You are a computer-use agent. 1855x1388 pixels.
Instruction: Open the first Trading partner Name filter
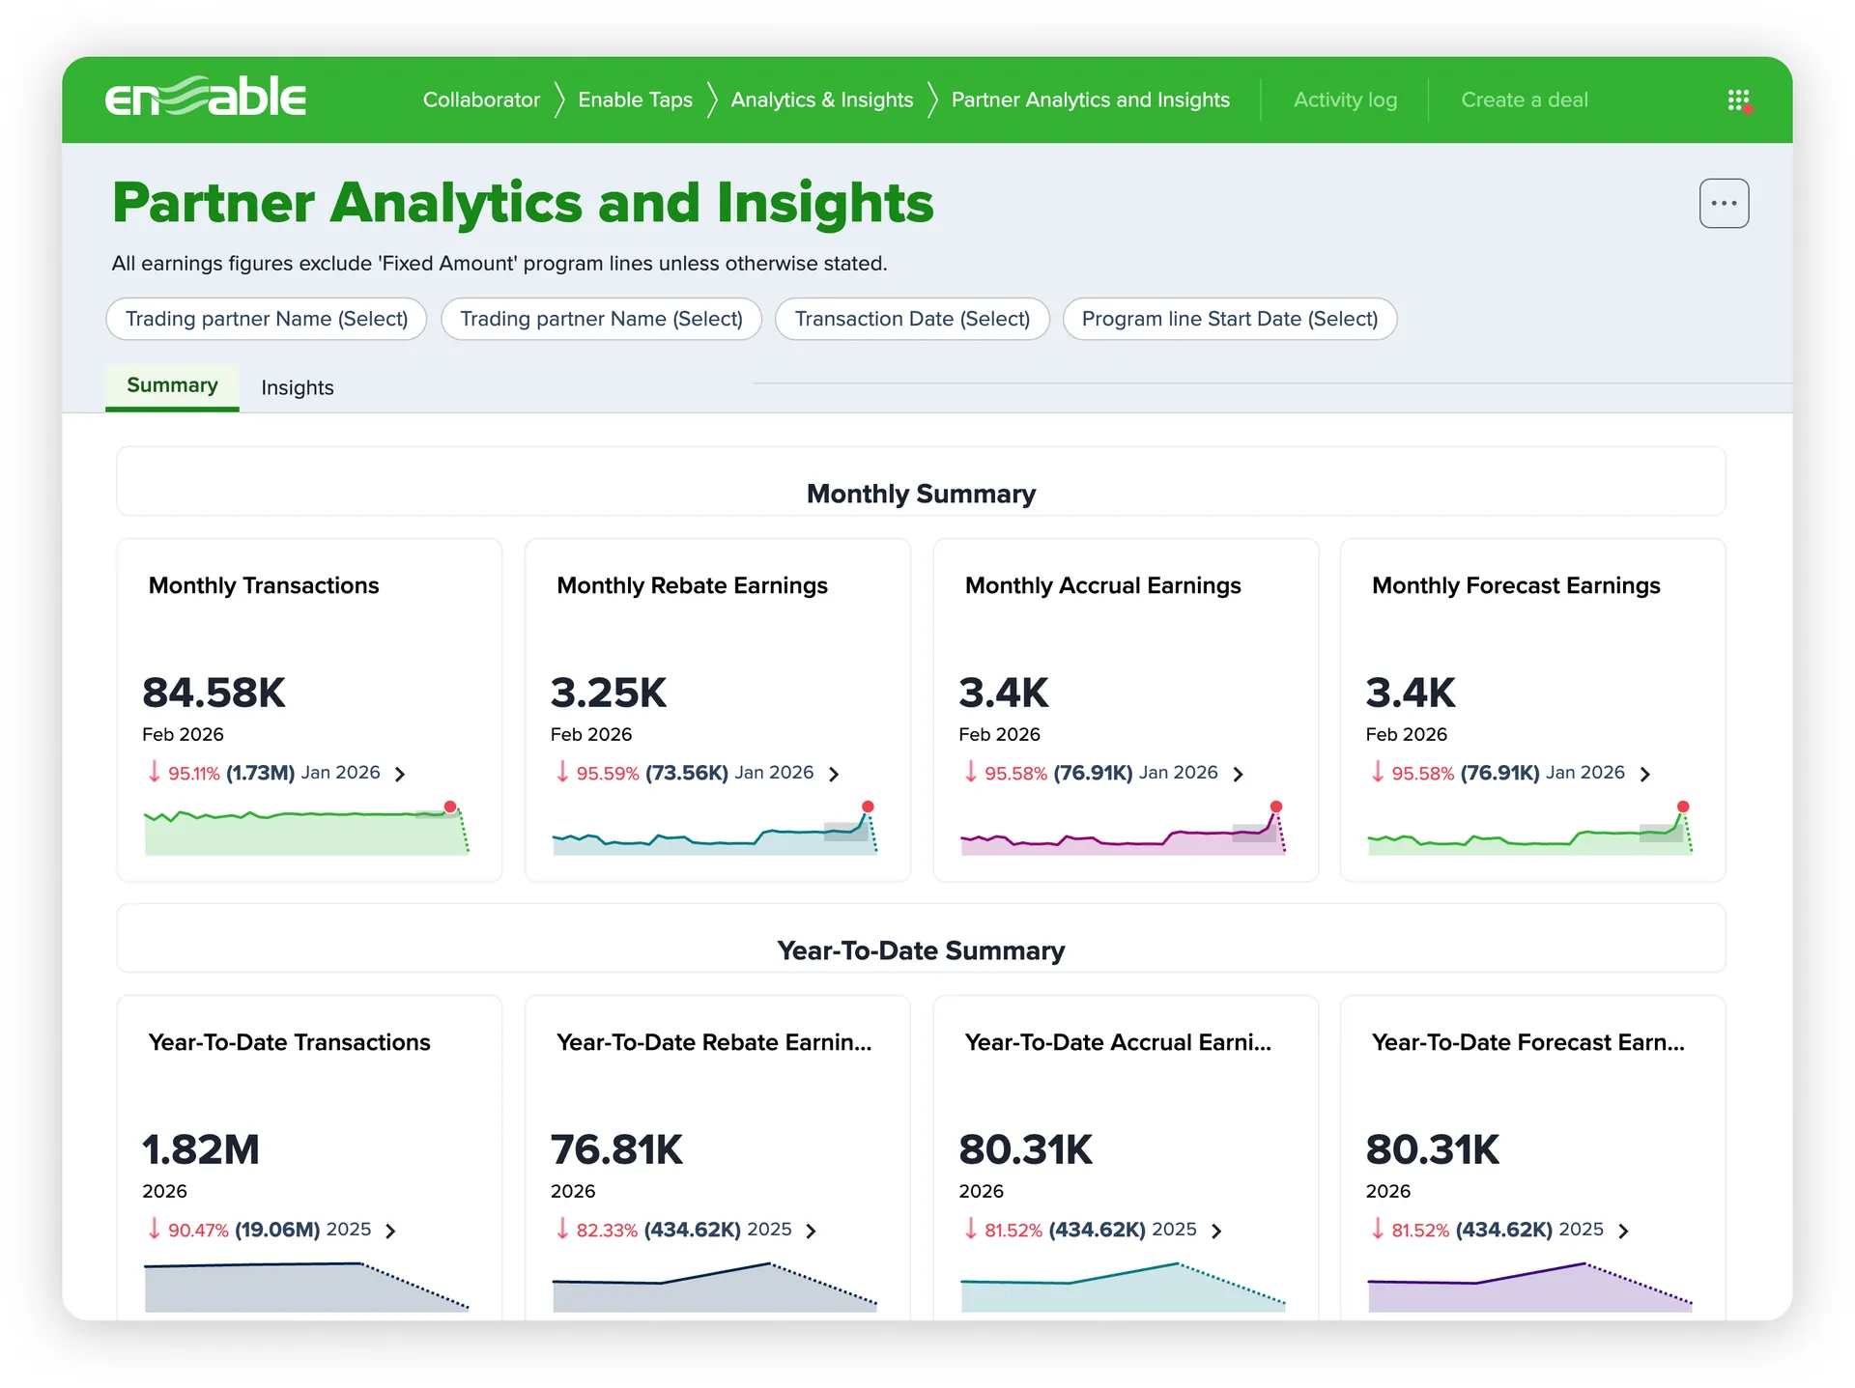267,319
